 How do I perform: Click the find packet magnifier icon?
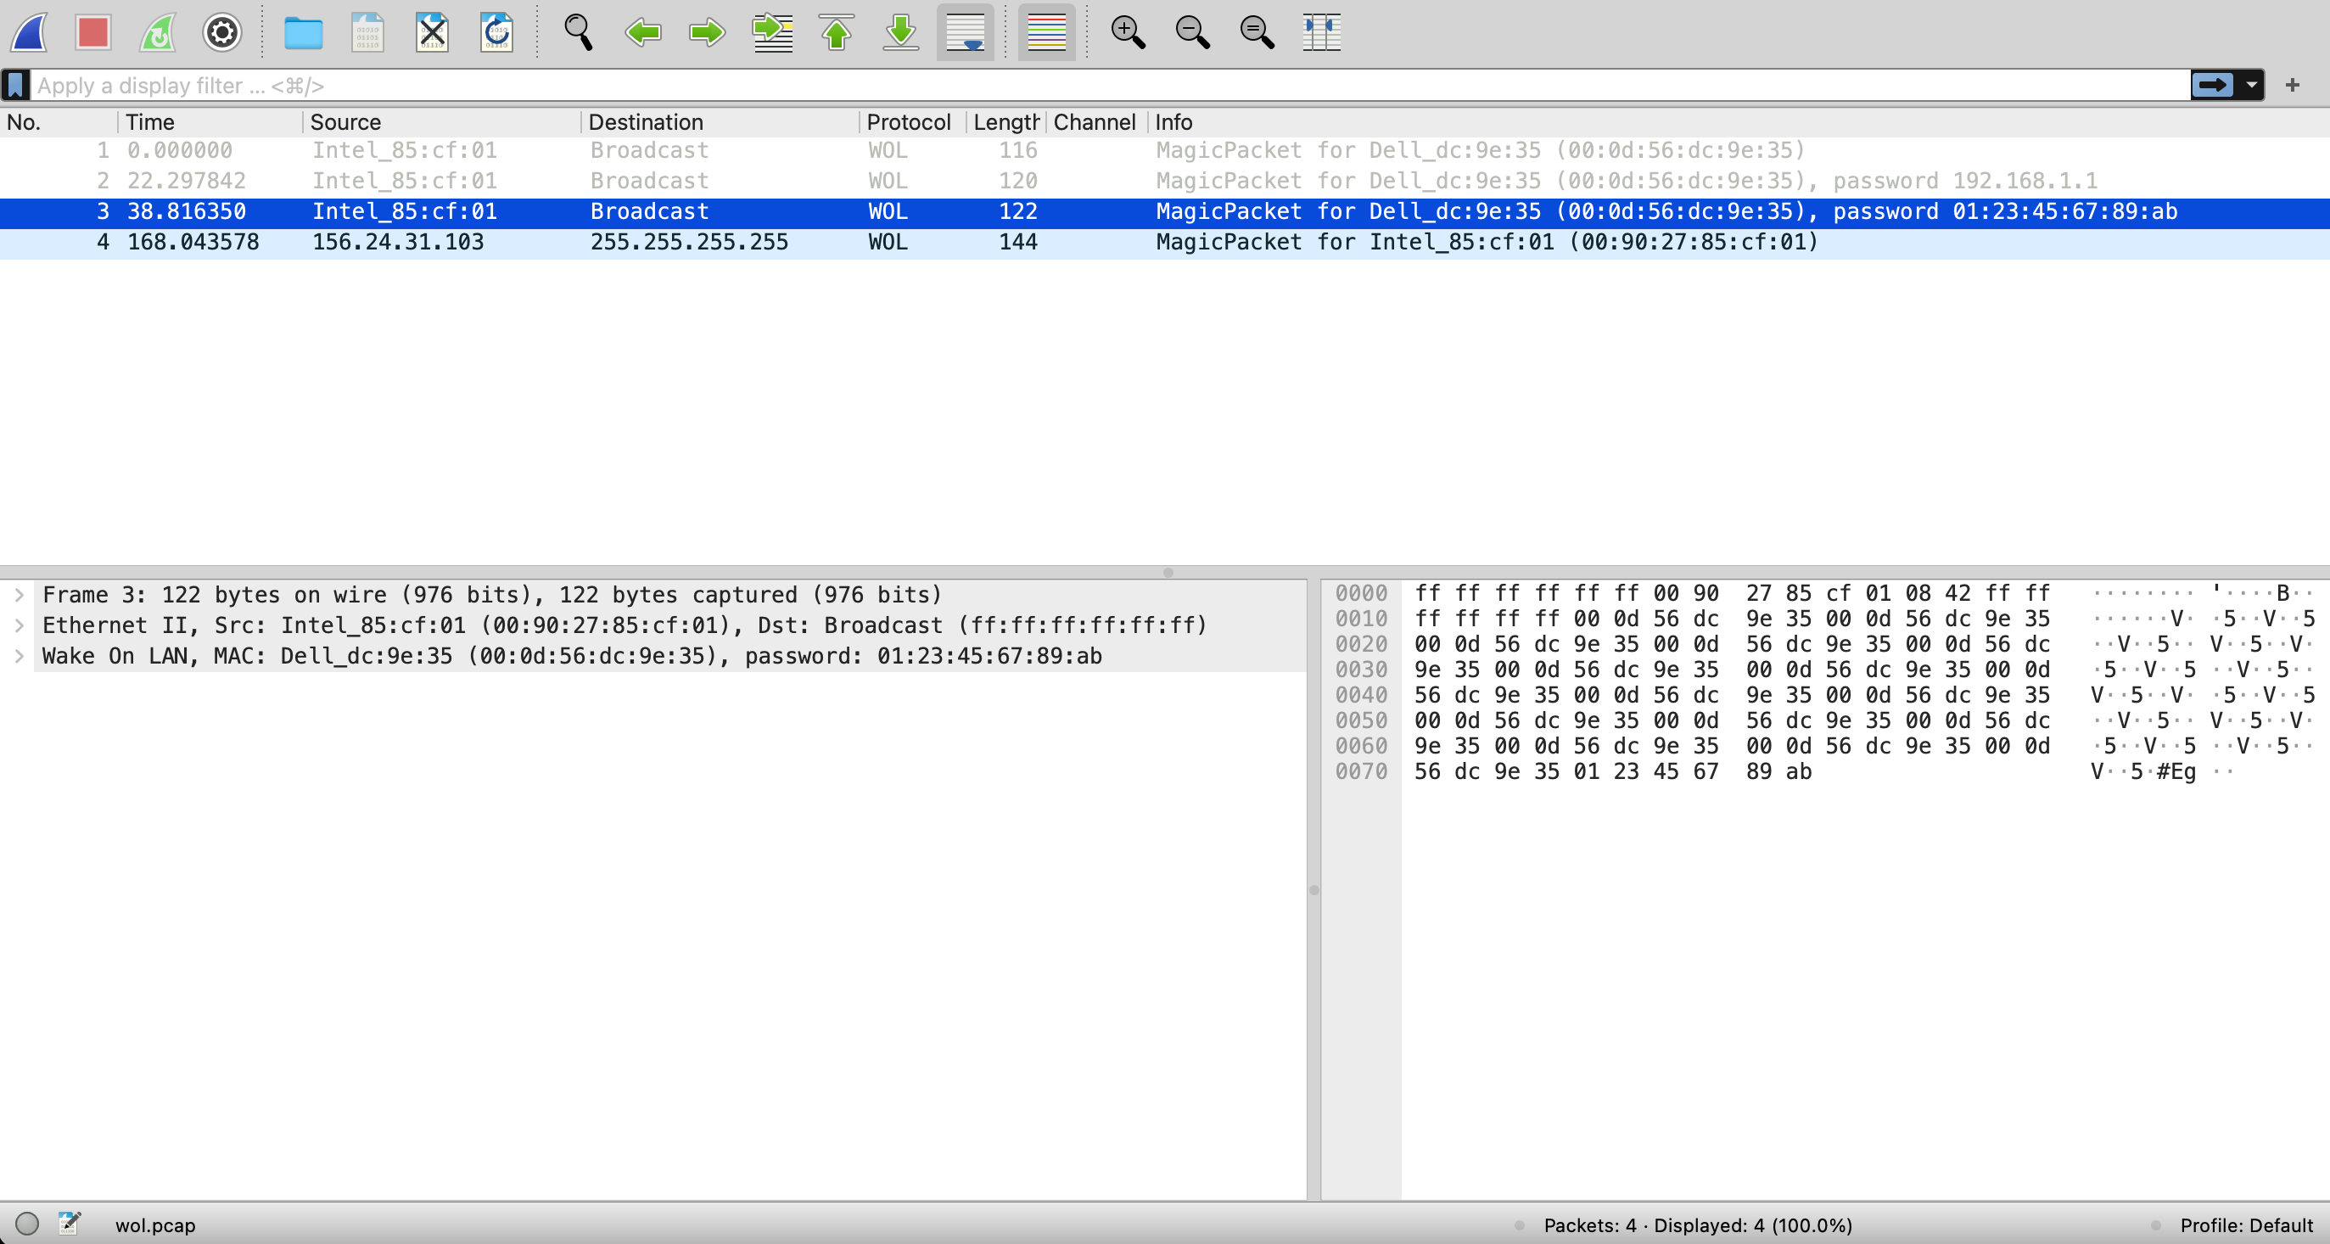pos(578,32)
